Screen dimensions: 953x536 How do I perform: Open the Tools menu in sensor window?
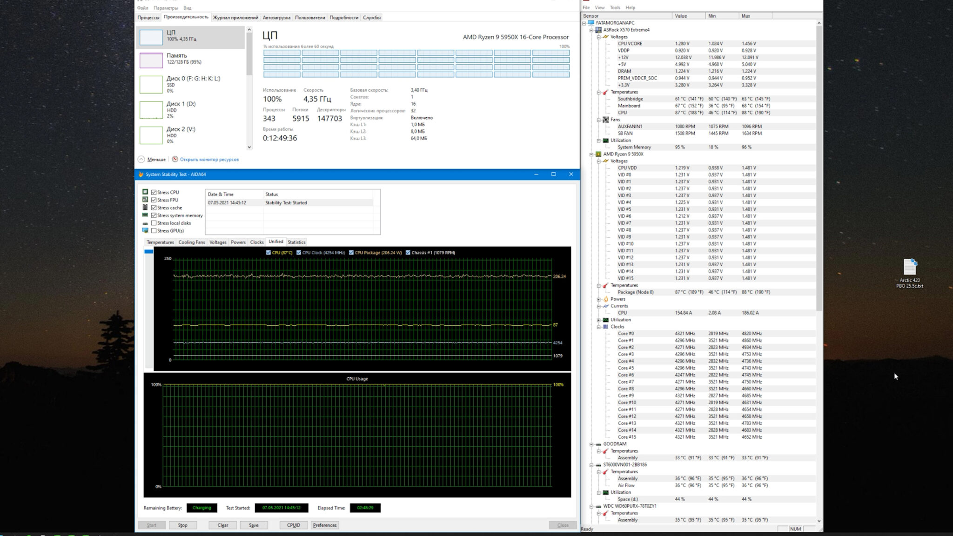tap(615, 7)
